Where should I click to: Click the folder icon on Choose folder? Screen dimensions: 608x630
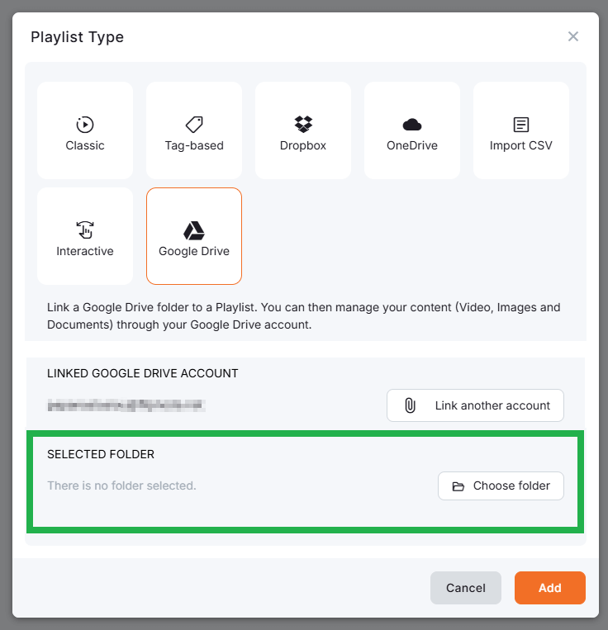tap(458, 486)
